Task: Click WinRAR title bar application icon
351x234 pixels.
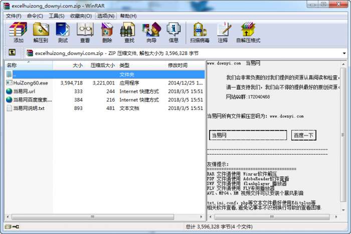Action: tap(6, 5)
